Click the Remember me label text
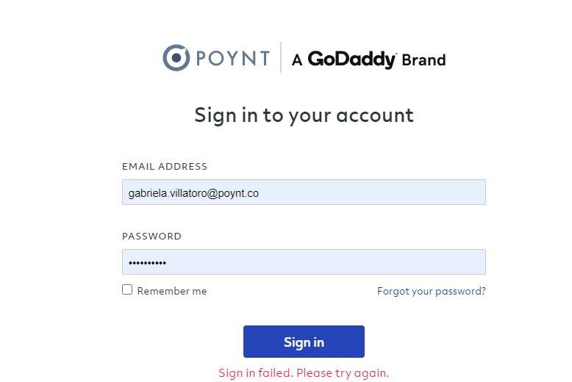 [172, 291]
